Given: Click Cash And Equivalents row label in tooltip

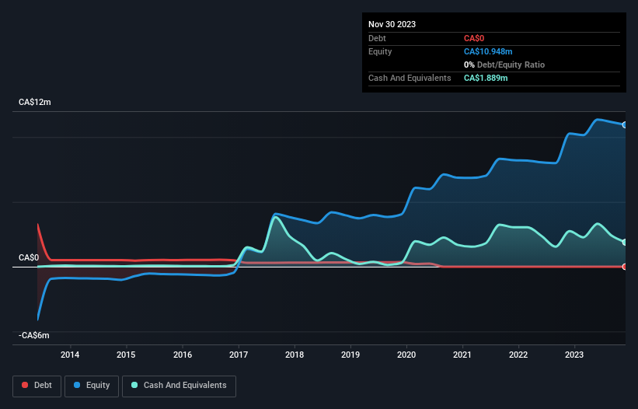Looking at the screenshot, I should [x=410, y=78].
